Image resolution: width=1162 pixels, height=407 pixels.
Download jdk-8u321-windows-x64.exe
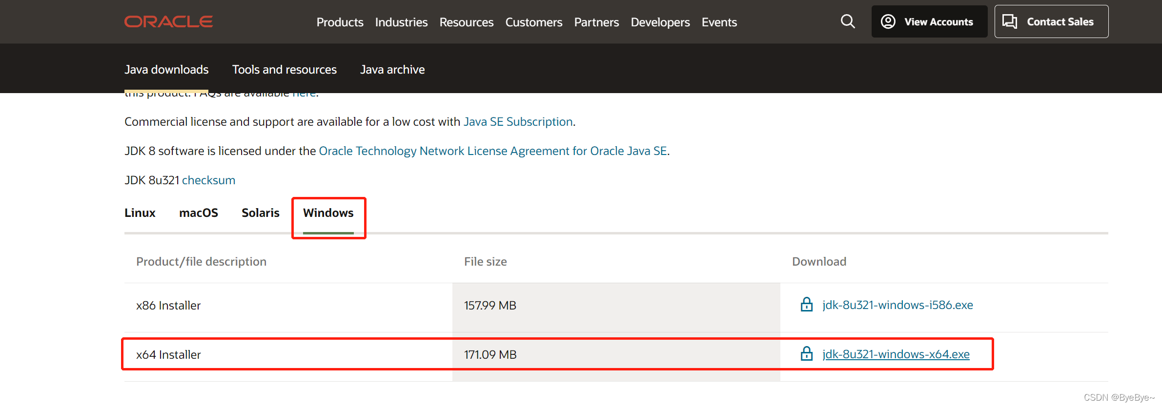pyautogui.click(x=896, y=354)
